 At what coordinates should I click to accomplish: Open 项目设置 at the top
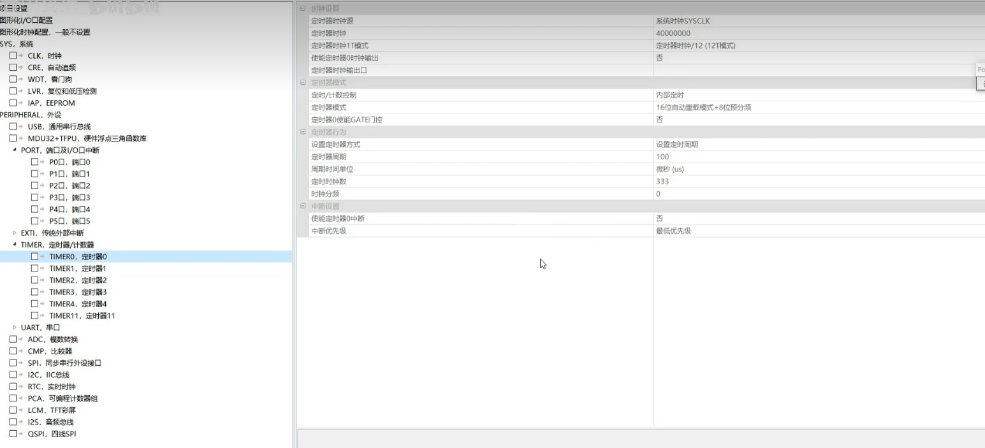pyautogui.click(x=14, y=8)
